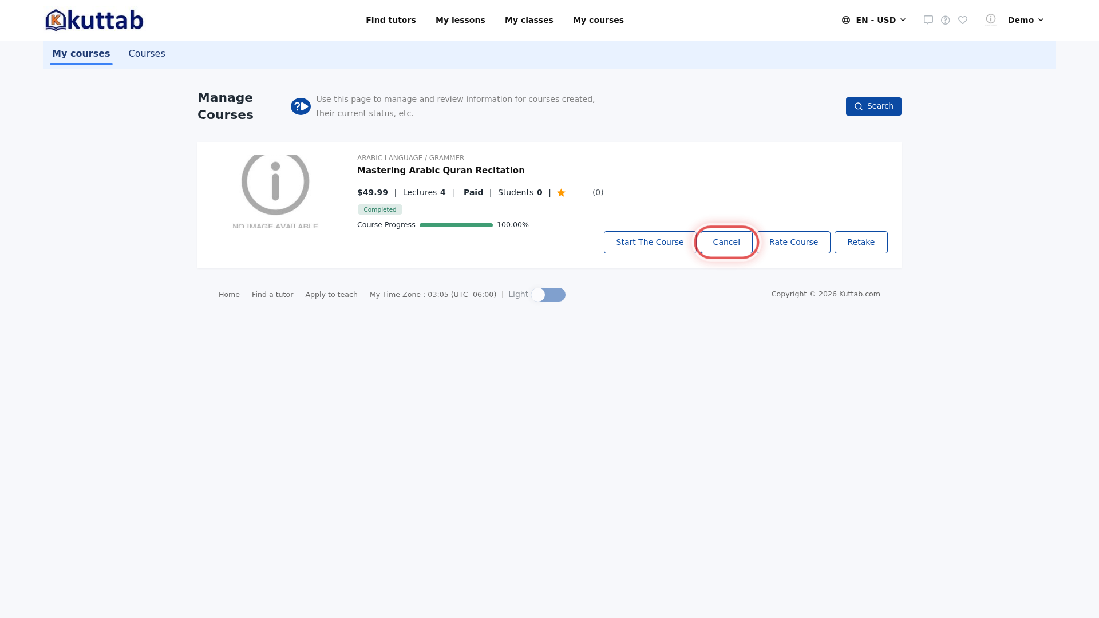Image resolution: width=1099 pixels, height=618 pixels.
Task: Play the Manage Courses help video icon
Action: [301, 106]
